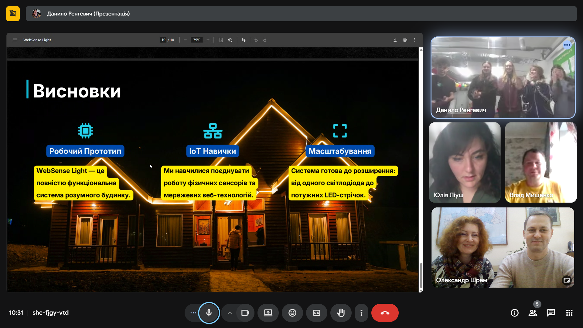Toggle the PDF sidebar hamburger menu

[15, 40]
